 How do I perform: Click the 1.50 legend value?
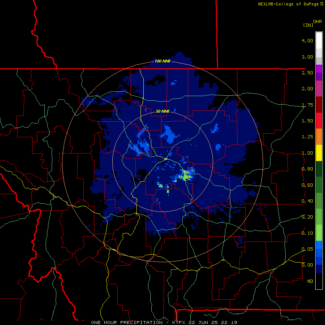click(307, 121)
